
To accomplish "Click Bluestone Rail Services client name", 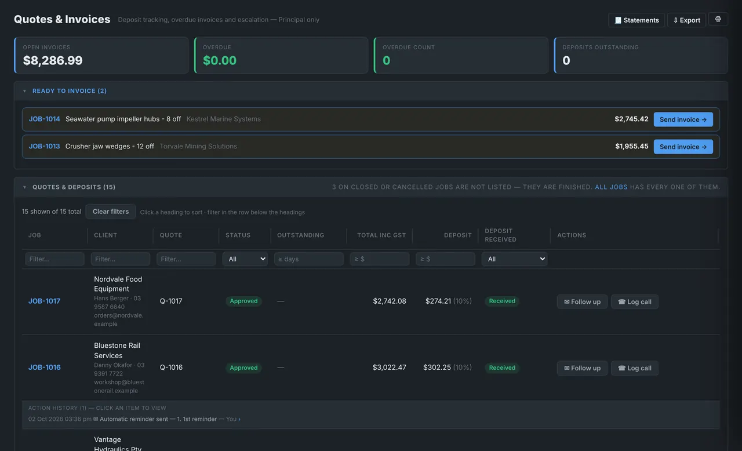I will click(x=117, y=351).
